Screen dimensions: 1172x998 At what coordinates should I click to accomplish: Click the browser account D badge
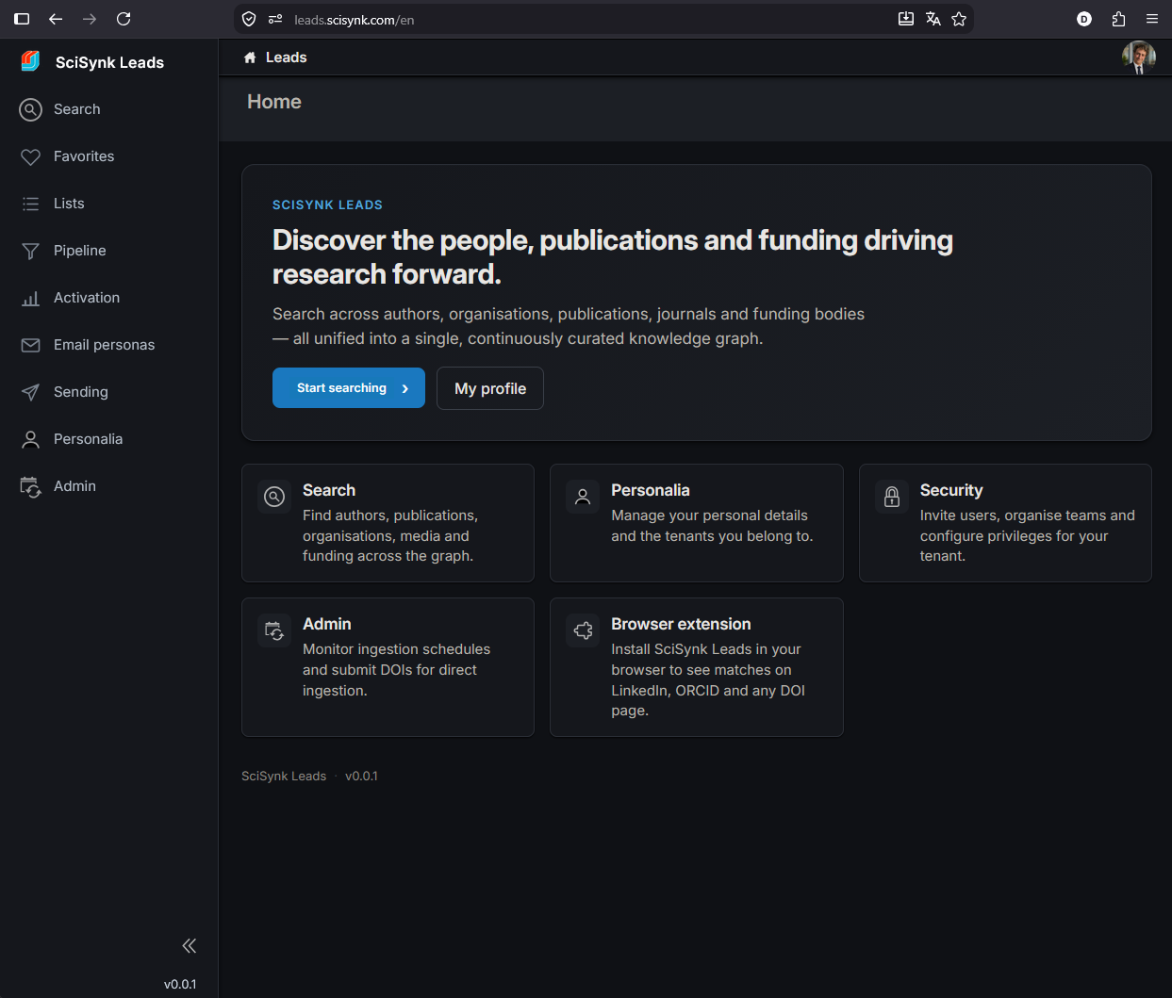coord(1084,19)
